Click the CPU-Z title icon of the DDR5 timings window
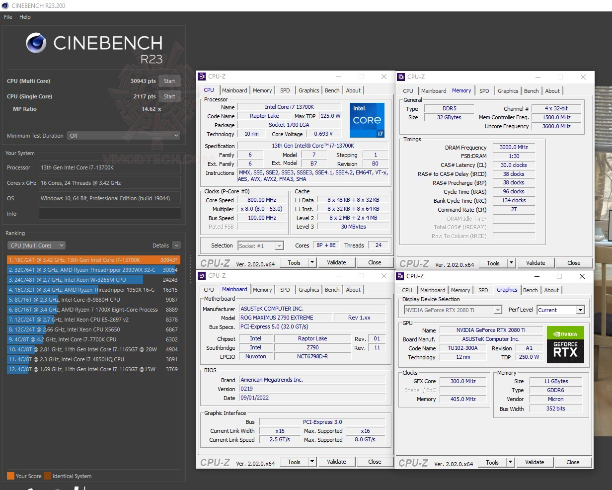This screenshot has width=612, height=490. (x=400, y=77)
